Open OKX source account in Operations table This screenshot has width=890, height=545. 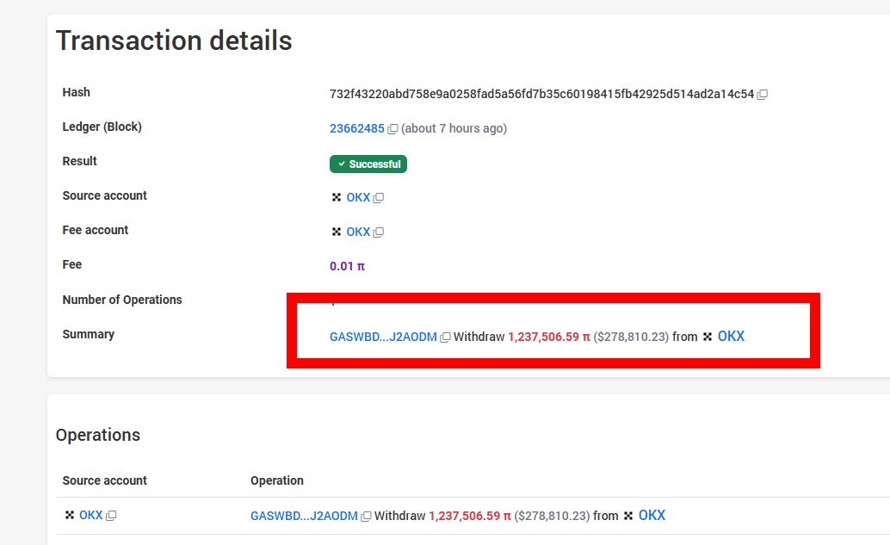coord(91,515)
